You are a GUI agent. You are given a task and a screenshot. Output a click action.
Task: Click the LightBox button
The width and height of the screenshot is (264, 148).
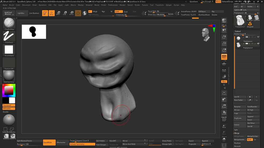(x=21, y=13)
